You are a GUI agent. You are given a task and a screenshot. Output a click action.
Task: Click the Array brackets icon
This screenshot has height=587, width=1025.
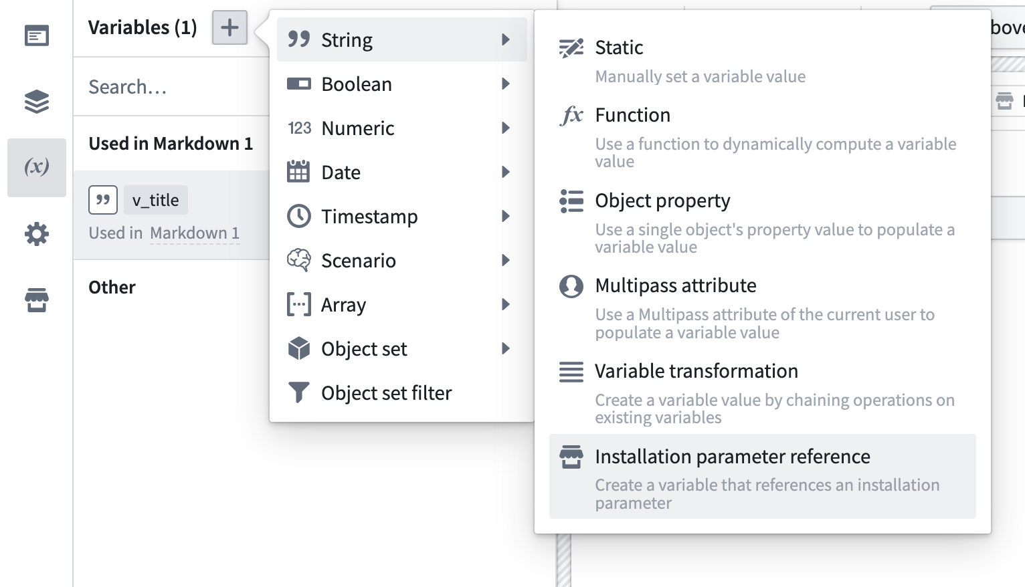click(x=299, y=304)
